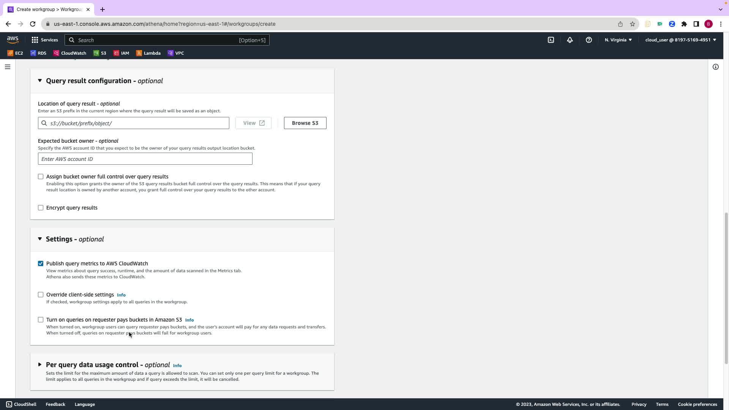The height and width of the screenshot is (410, 729).
Task: Click the Expected bucket owner account ID field
Action: (145, 159)
